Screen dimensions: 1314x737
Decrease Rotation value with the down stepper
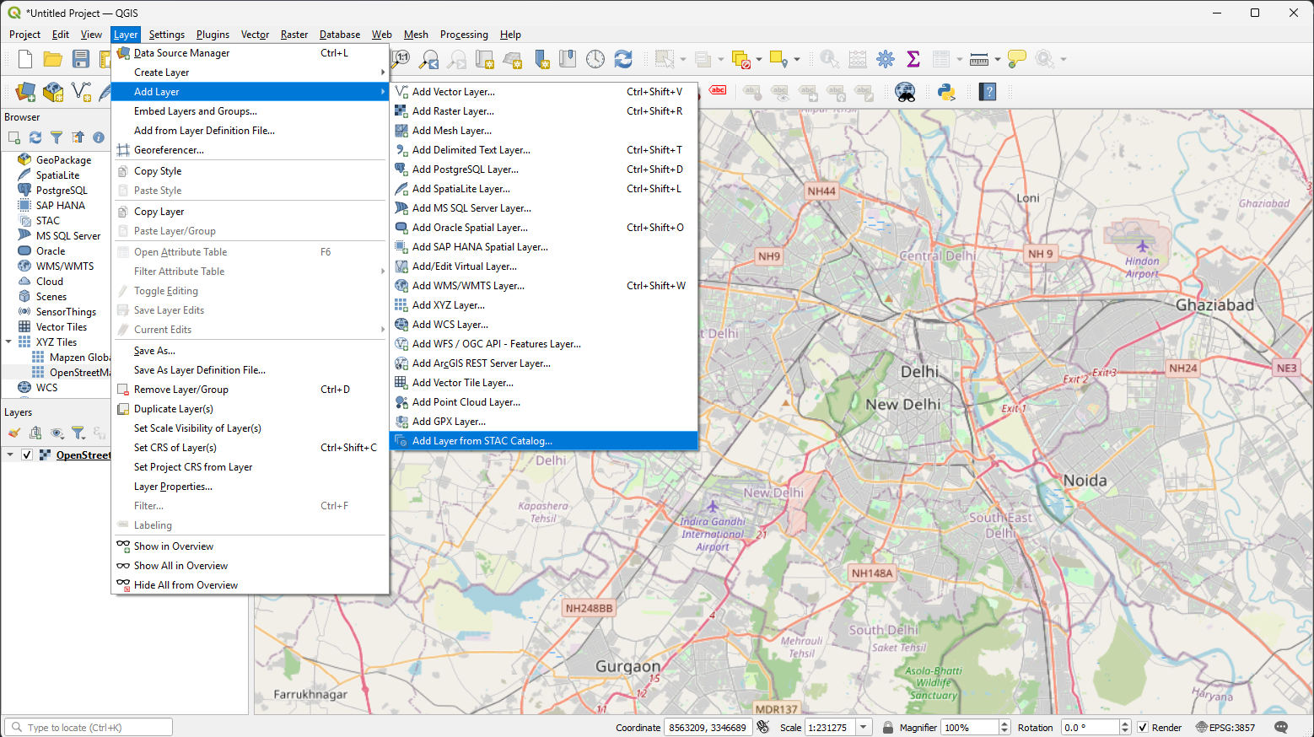coord(1125,731)
